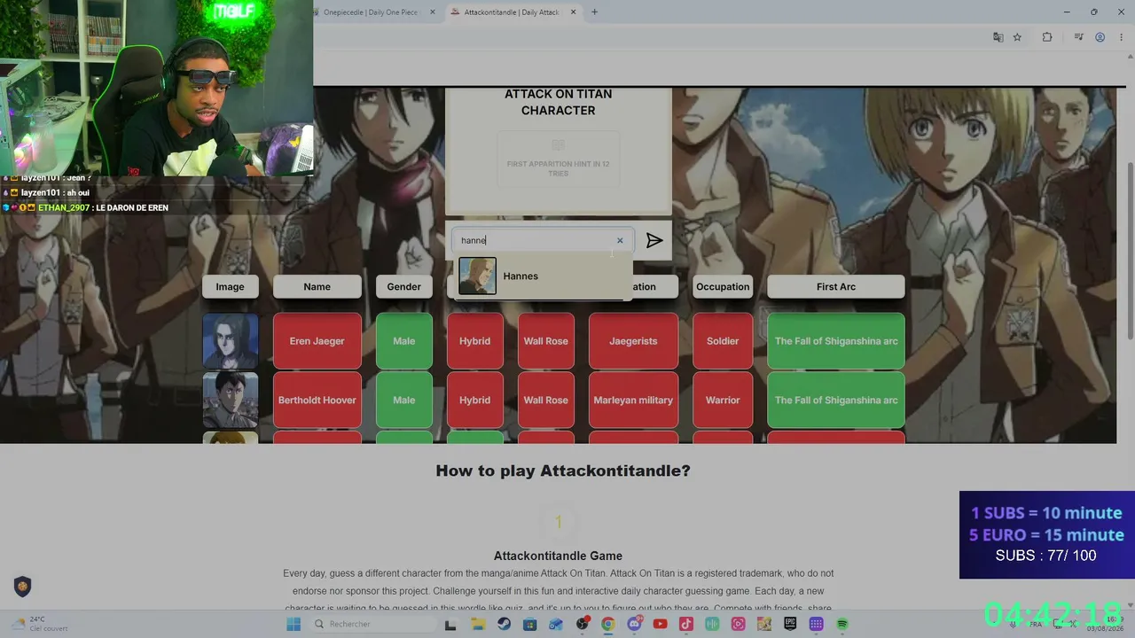Open Epic Games Launcher from the taskbar
The image size is (1135, 638).
click(790, 625)
